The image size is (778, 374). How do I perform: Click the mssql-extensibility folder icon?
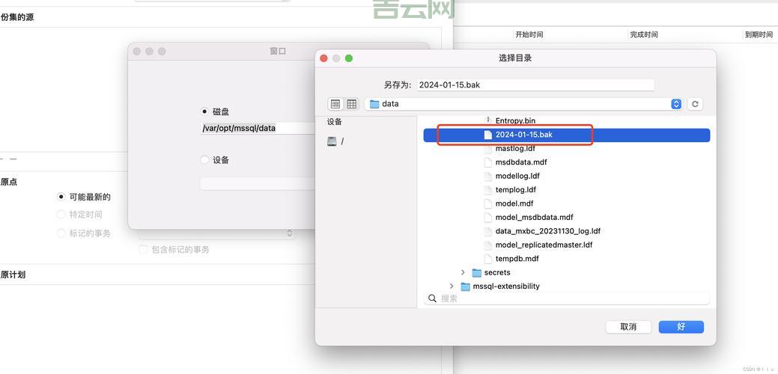(x=466, y=286)
